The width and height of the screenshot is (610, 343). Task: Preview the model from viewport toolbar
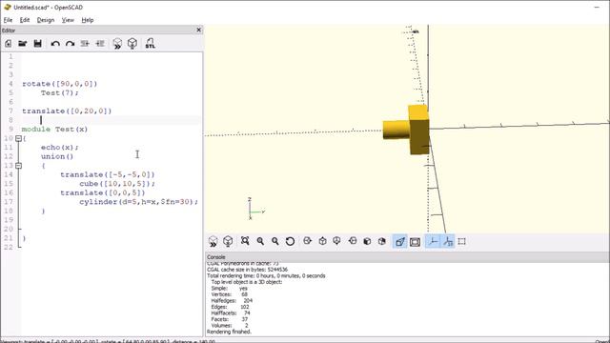pyautogui.click(x=213, y=241)
